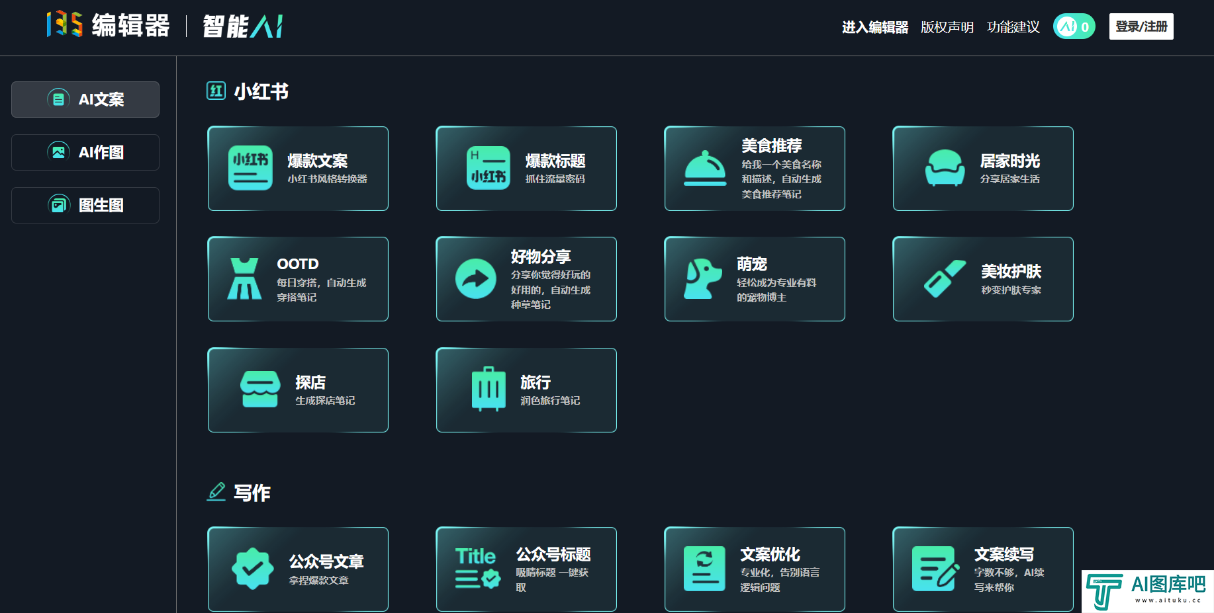Click the 公众号标题 title text

[553, 554]
